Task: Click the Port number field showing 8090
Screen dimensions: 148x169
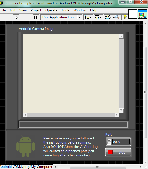Action: point(121,142)
